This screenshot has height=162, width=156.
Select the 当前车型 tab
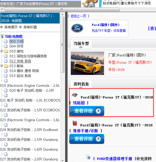[x=81, y=44]
